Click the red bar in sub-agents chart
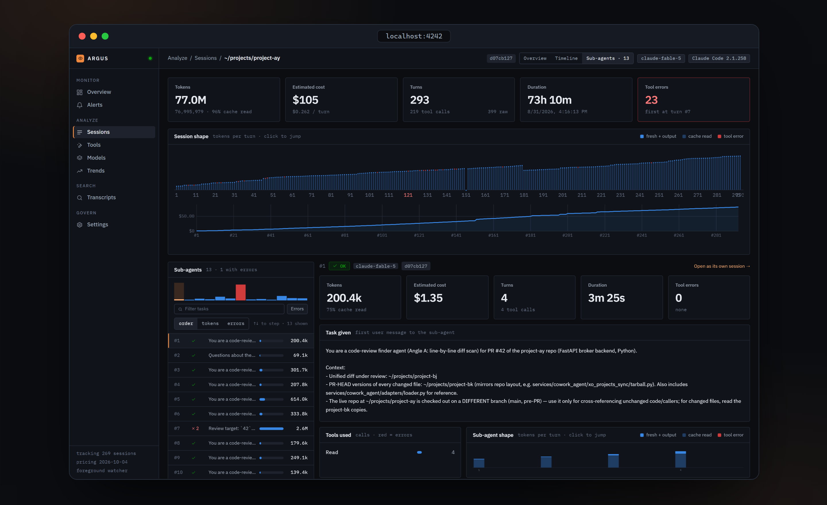Image resolution: width=827 pixels, height=505 pixels. click(x=241, y=292)
